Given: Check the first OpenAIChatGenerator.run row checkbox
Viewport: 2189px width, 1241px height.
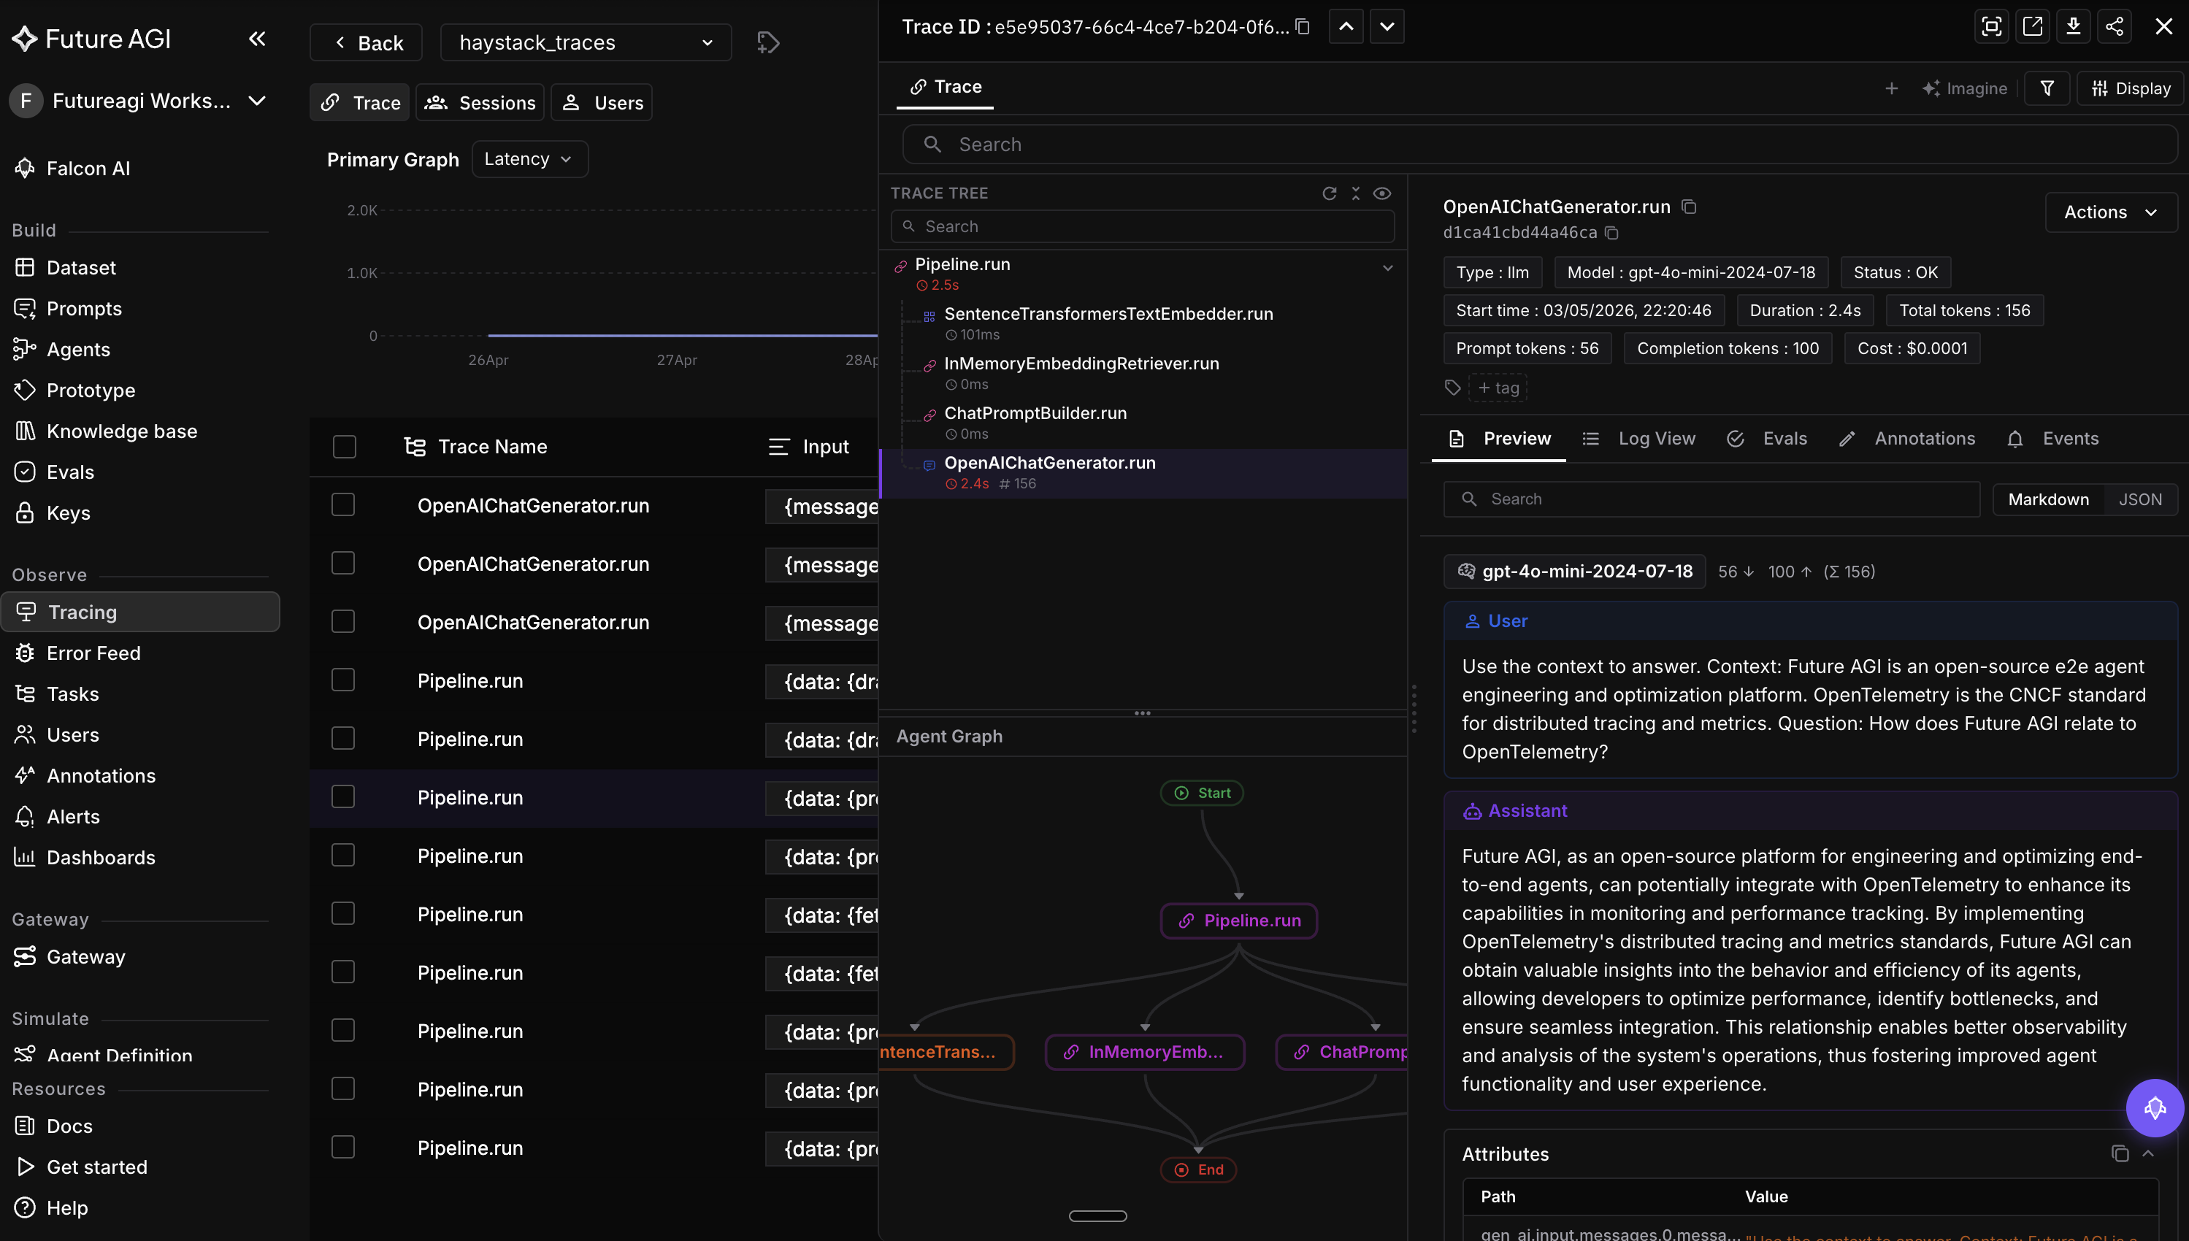Looking at the screenshot, I should click(x=342, y=504).
